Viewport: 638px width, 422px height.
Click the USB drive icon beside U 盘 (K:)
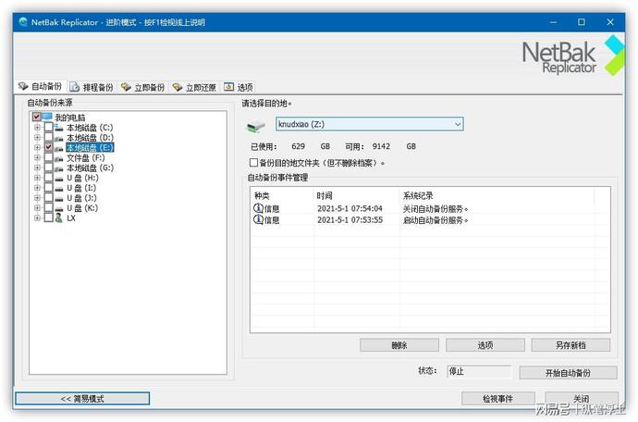point(59,208)
